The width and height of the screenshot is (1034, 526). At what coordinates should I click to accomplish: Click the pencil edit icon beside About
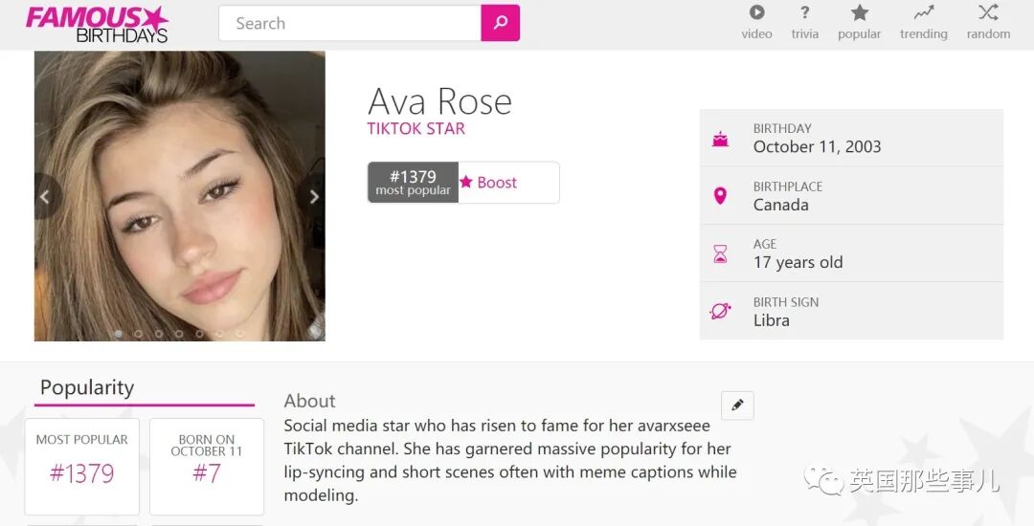(x=737, y=405)
